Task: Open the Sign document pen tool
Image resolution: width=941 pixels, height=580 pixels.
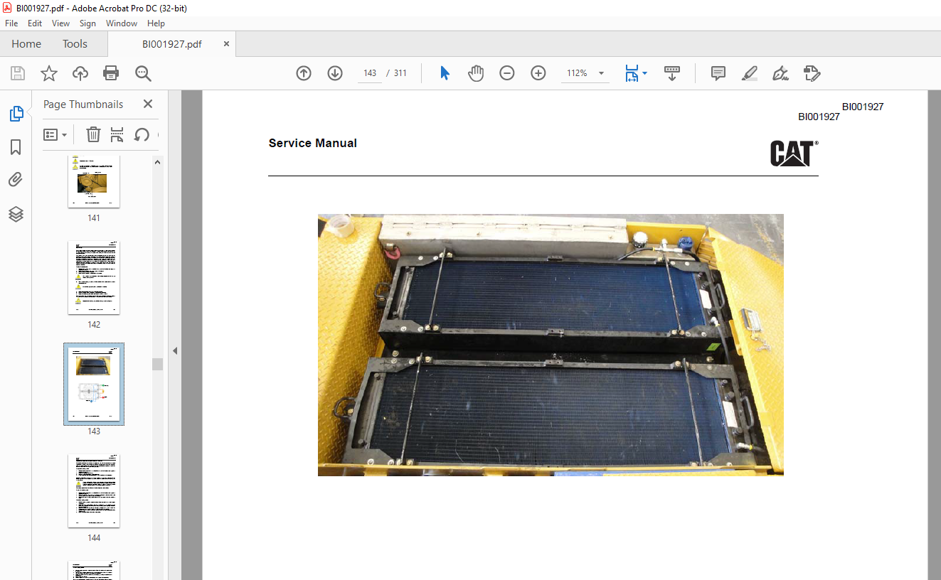Action: 781,73
